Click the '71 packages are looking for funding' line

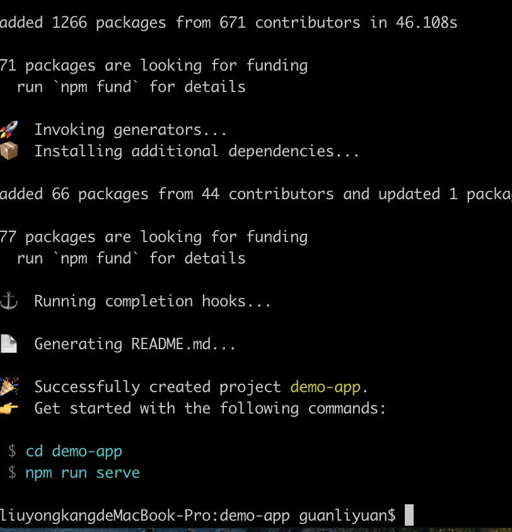(154, 66)
